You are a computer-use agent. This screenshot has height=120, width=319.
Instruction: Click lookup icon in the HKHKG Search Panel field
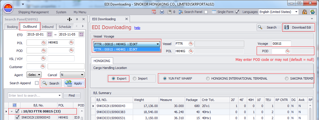pyautogui.click(x=71, y=42)
